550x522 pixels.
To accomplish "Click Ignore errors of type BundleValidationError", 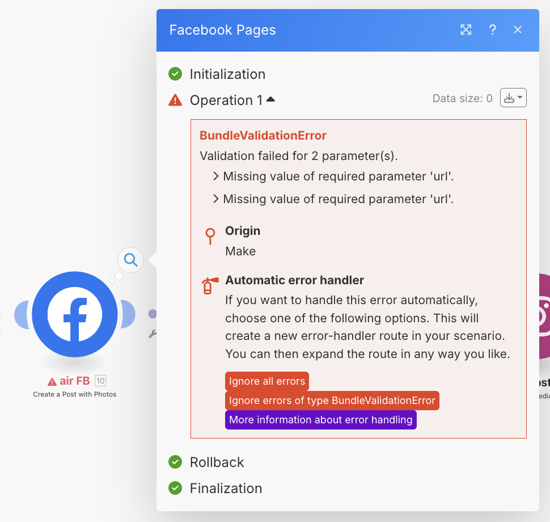I will (x=332, y=401).
